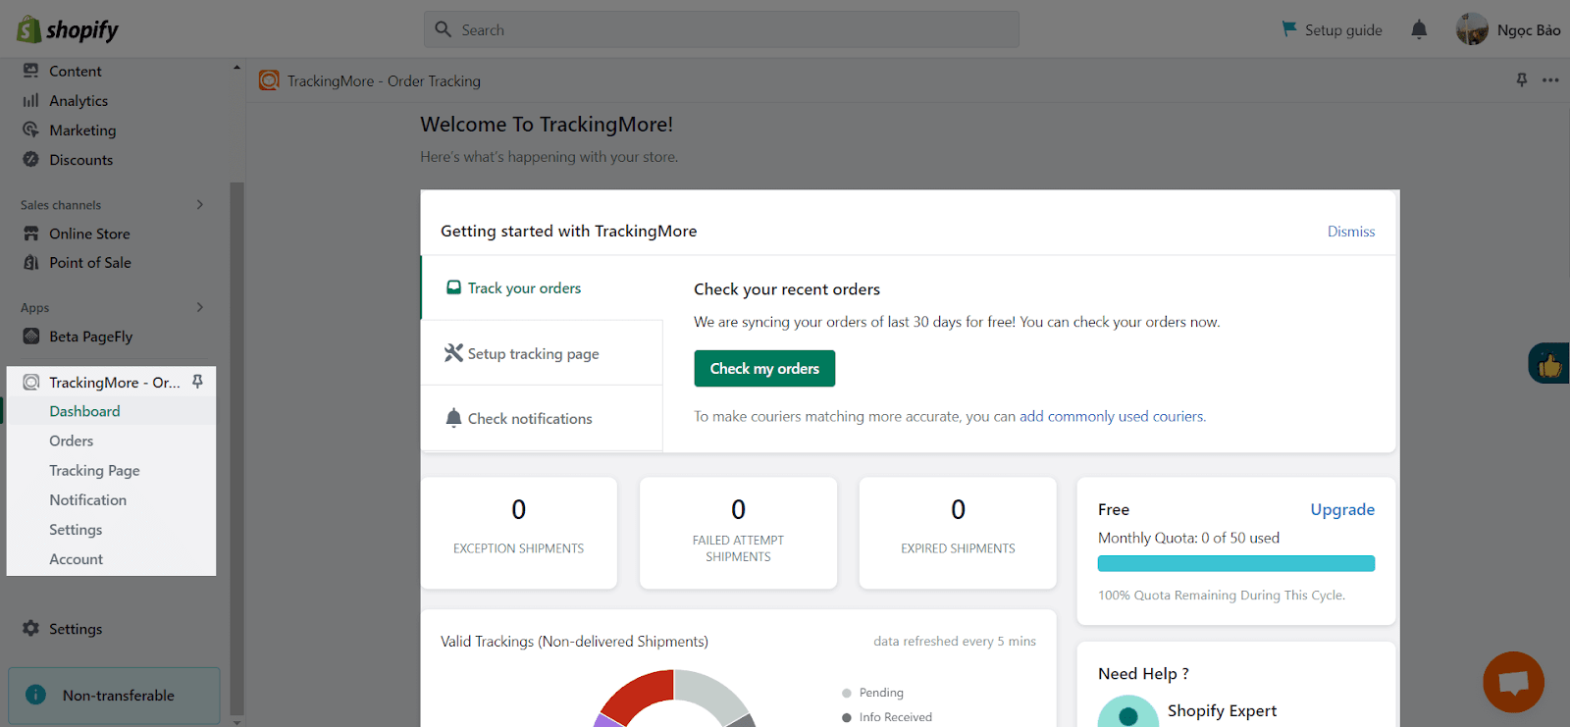Unpin TrackingMore app from sidebar
Screen dimensions: 1570x727
[x=197, y=382]
